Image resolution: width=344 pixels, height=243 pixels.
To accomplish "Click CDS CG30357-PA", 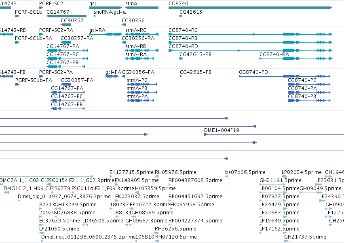I will pos(66,84).
